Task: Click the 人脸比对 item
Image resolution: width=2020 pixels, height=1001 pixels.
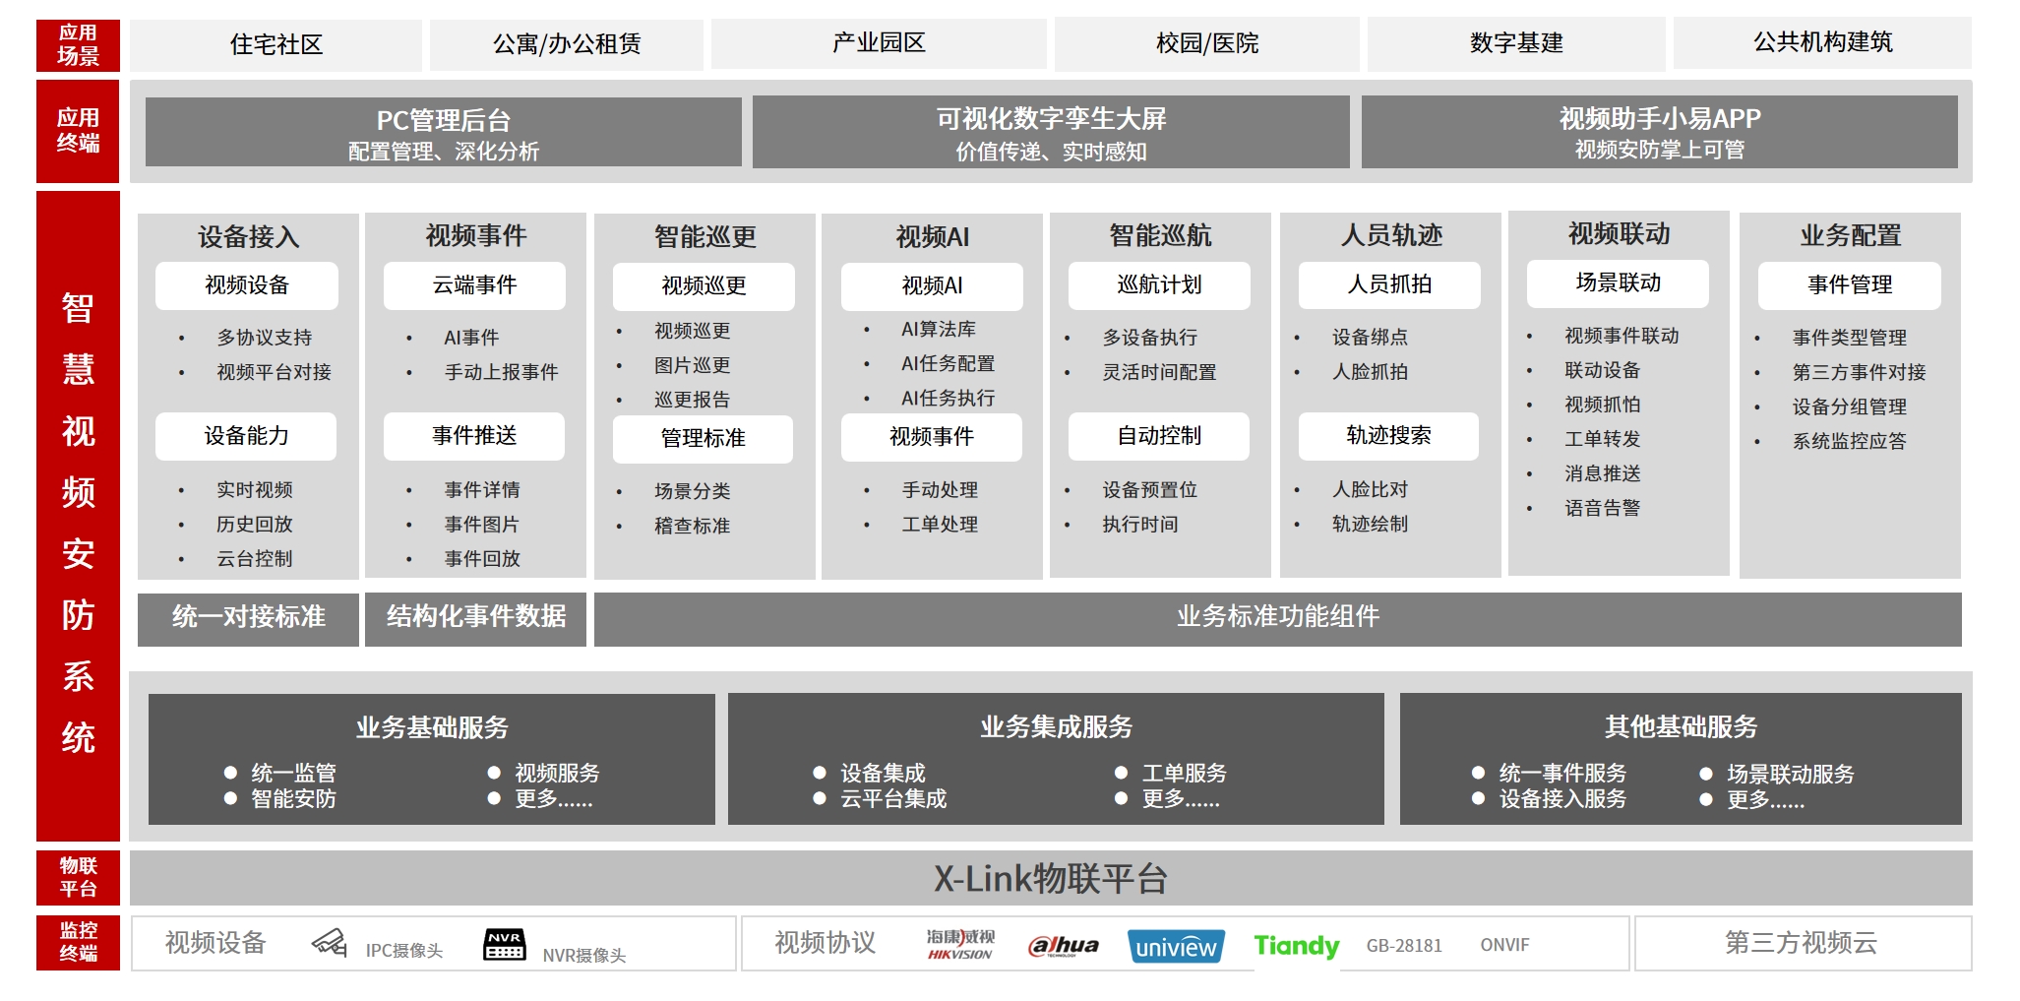Action: click(1371, 490)
